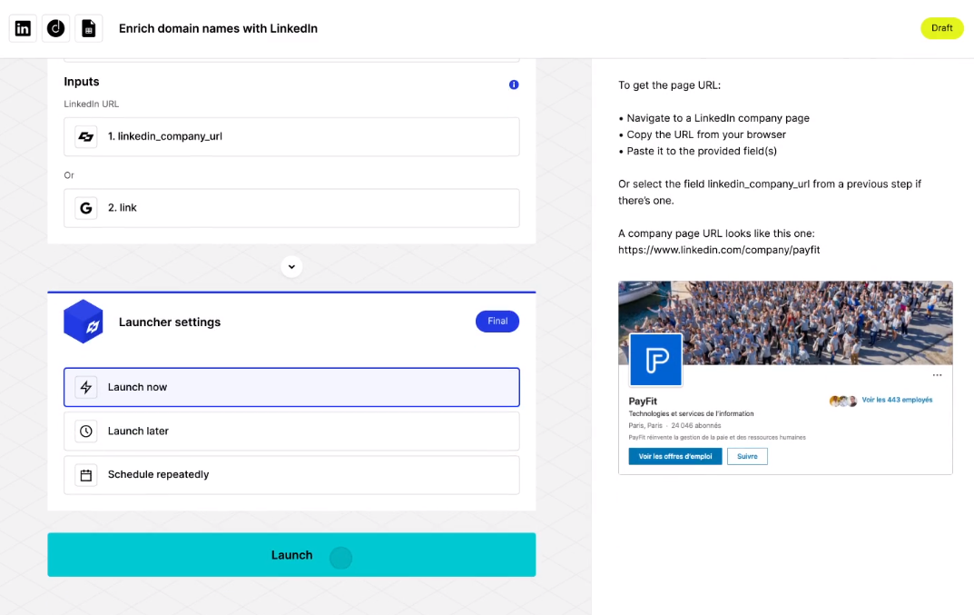
Task: Click the Final badge in Launcher settings
Action: [x=497, y=322]
